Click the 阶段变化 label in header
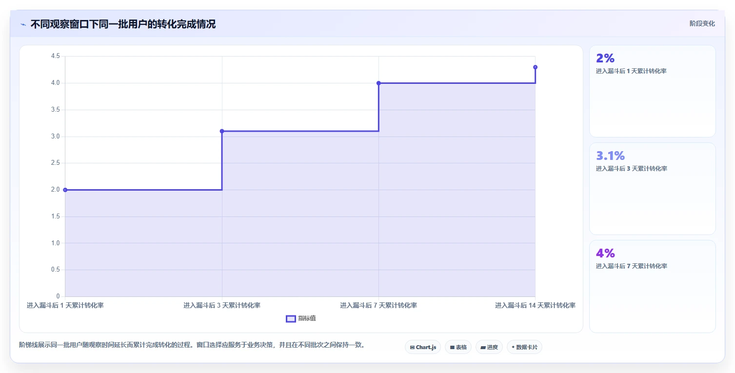The image size is (735, 373). point(702,23)
